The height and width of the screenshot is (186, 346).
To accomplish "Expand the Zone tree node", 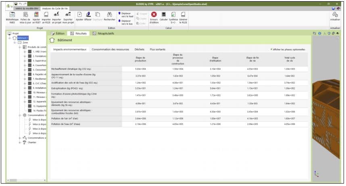I will [x=15, y=42].
